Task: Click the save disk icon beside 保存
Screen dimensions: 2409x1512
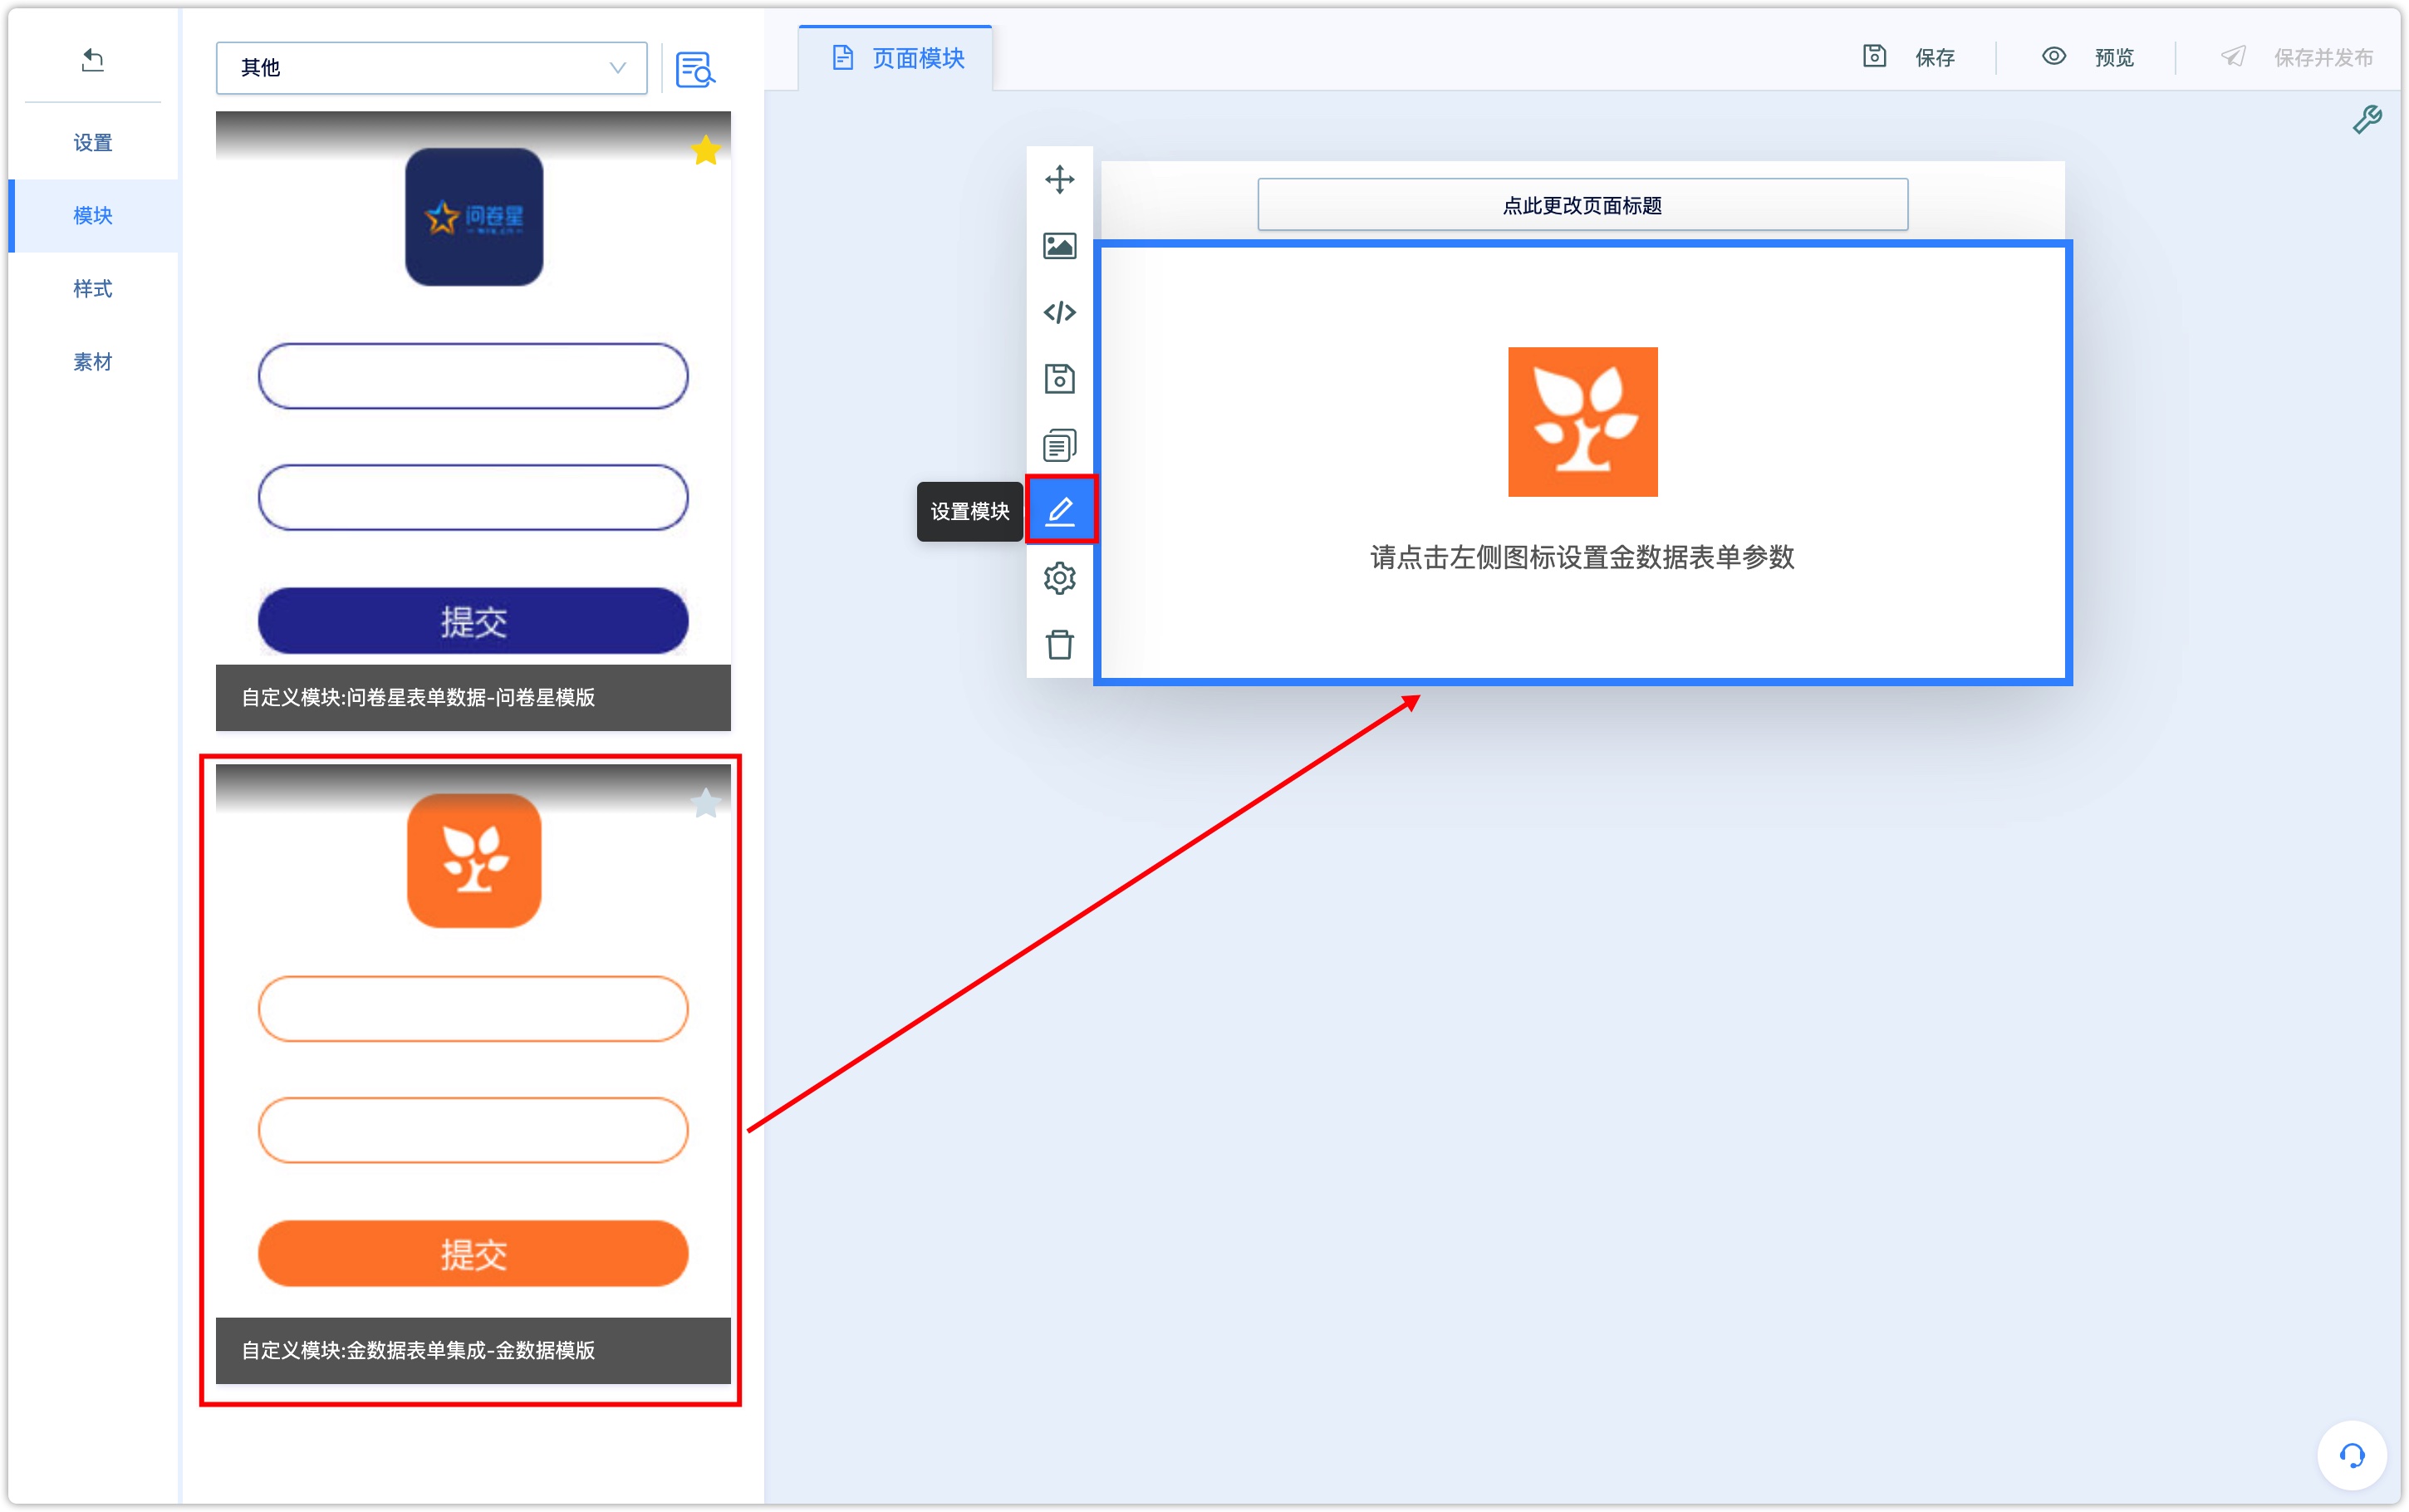Action: coord(1874,56)
